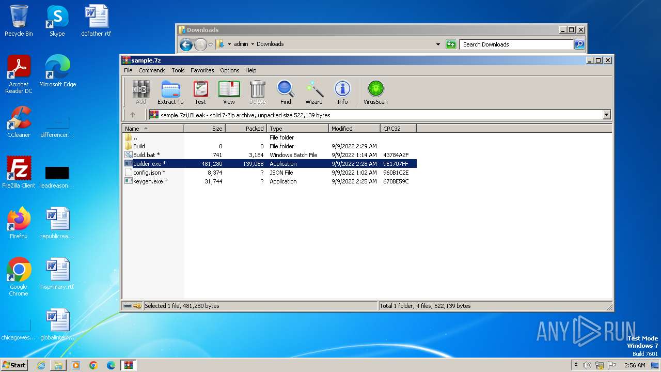Select the keygen.exe file row
661x372 pixels.
tap(270, 181)
